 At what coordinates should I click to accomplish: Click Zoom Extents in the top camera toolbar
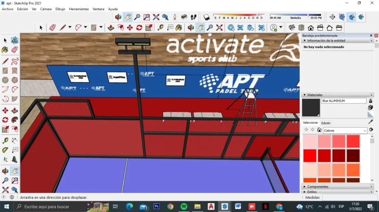click(x=156, y=17)
